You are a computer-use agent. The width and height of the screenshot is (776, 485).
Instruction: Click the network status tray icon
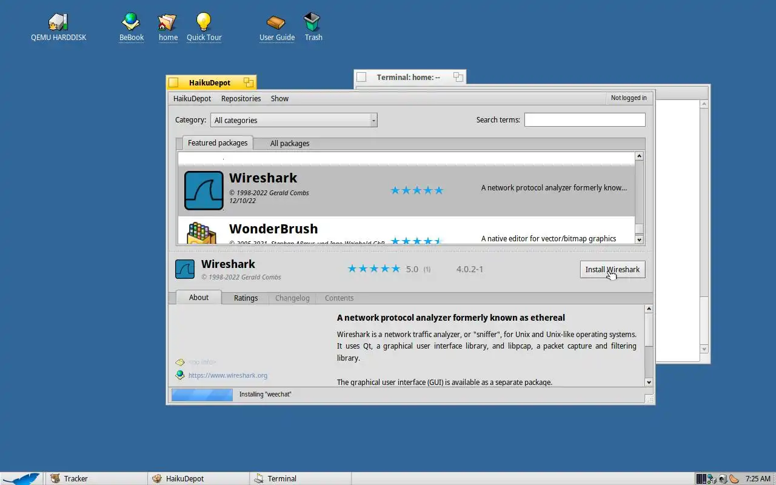[x=712, y=479]
